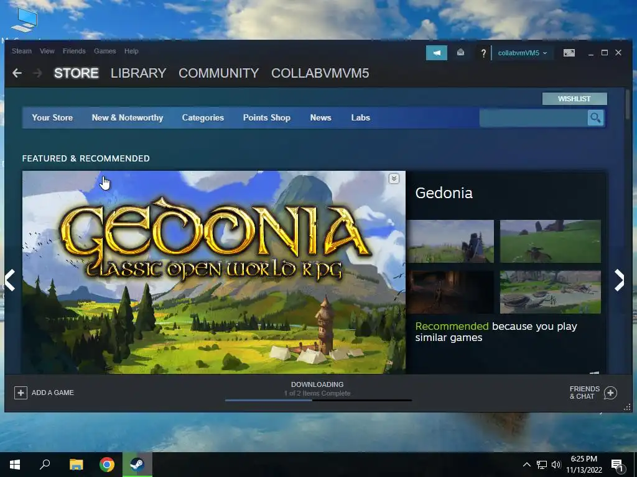Screen dimensions: 637x477
Task: Open network status tray icon
Action: [x=542, y=465]
